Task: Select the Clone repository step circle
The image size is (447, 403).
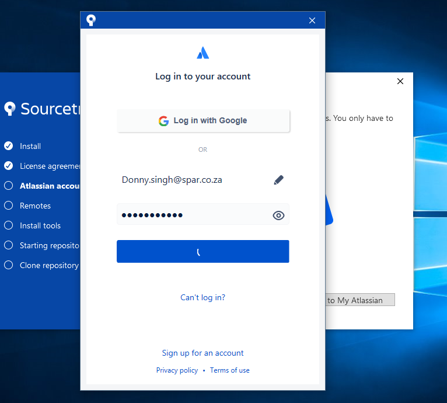Action: pos(9,265)
